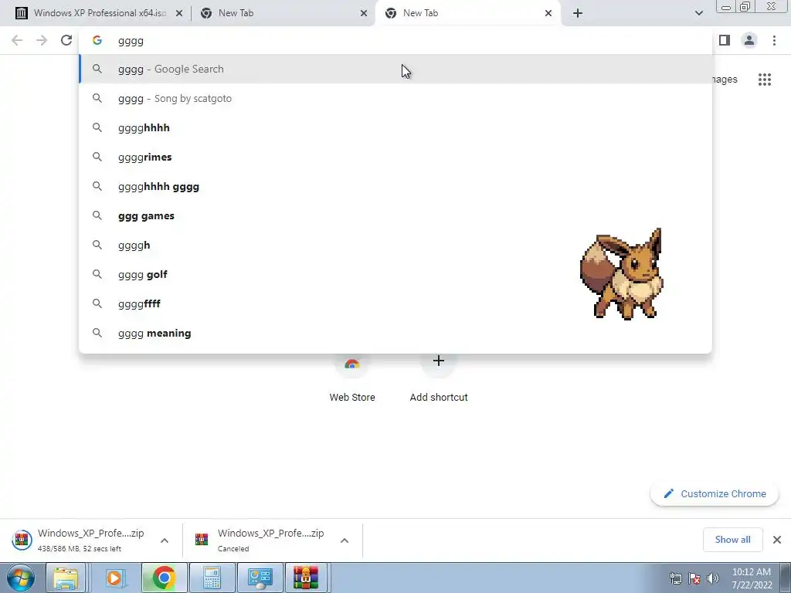Screen dimensions: 791x593
Task: Open Windows Media Player from the taskbar
Action: 115,578
